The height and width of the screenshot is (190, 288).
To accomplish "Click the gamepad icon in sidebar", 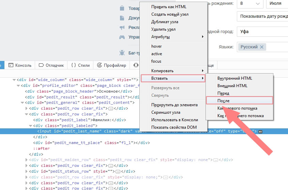I will (x=122, y=37).
